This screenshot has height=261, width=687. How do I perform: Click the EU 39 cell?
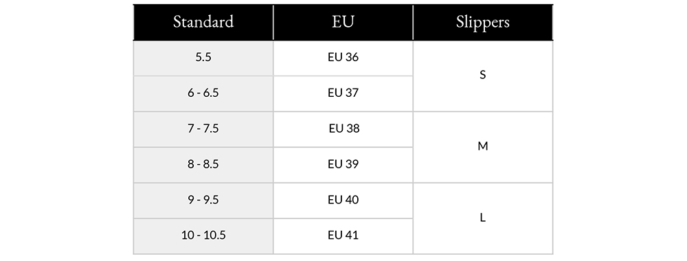343,165
